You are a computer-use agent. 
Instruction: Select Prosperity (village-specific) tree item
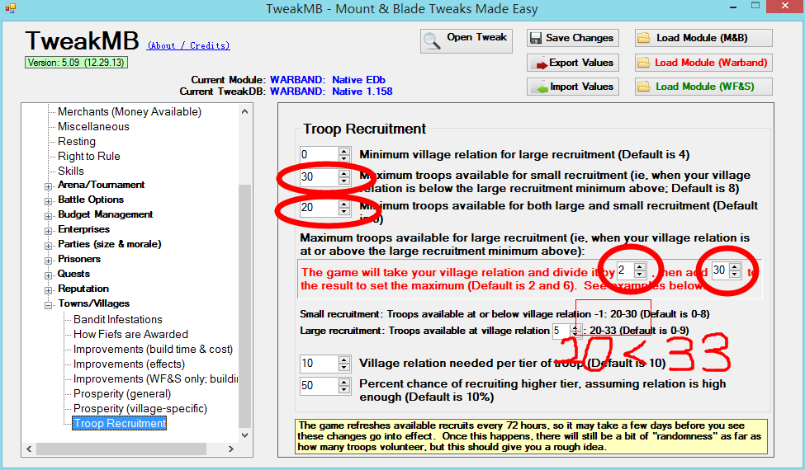(140, 408)
